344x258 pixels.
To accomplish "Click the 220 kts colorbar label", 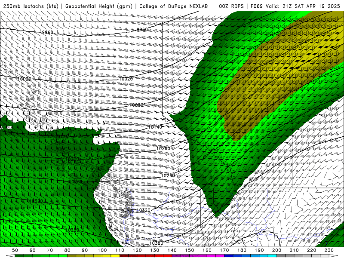I will pyautogui.click(x=311, y=250).
